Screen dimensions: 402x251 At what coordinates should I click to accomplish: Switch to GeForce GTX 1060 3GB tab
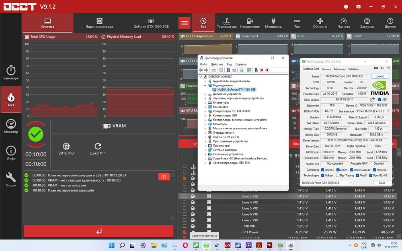151,23
